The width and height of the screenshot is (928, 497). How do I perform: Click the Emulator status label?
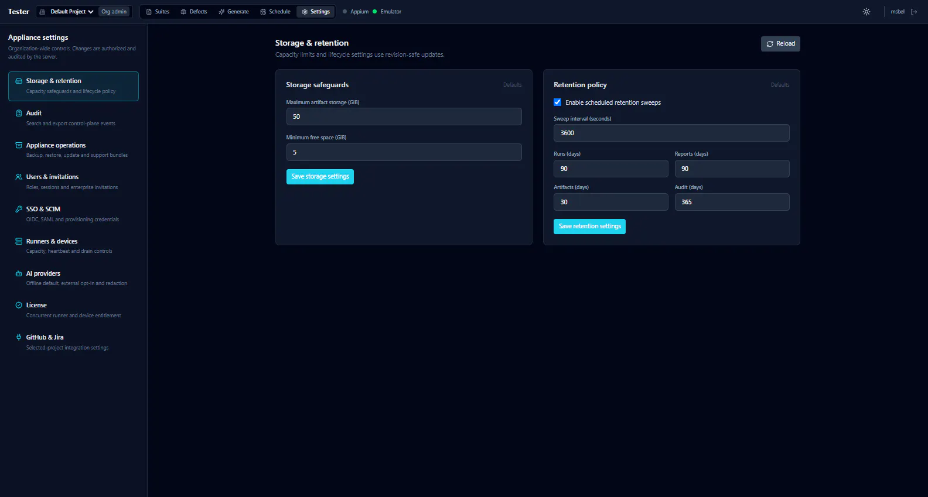391,12
